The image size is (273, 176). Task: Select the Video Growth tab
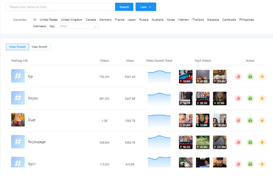tap(17, 47)
